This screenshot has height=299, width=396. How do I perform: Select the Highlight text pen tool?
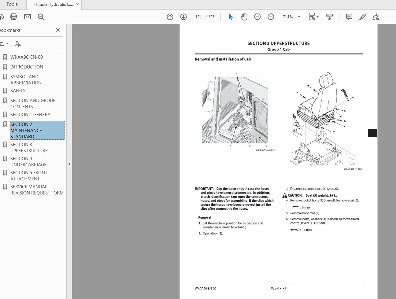coord(362,17)
